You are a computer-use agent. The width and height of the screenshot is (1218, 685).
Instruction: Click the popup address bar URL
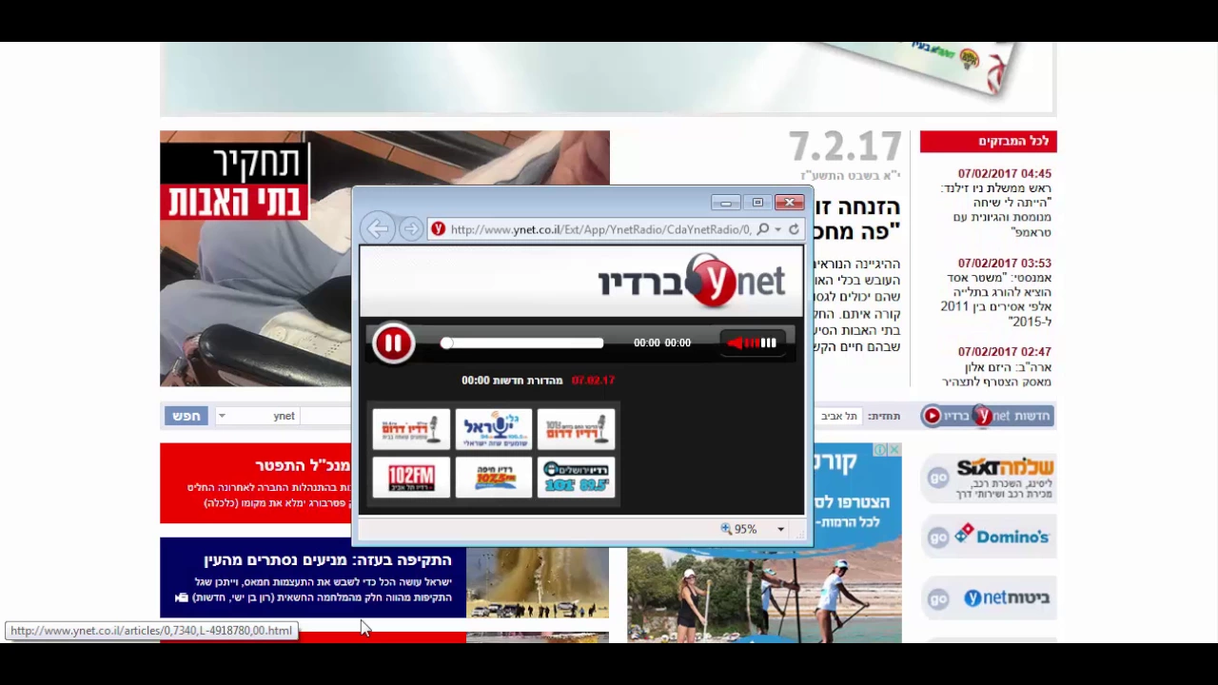coord(599,229)
